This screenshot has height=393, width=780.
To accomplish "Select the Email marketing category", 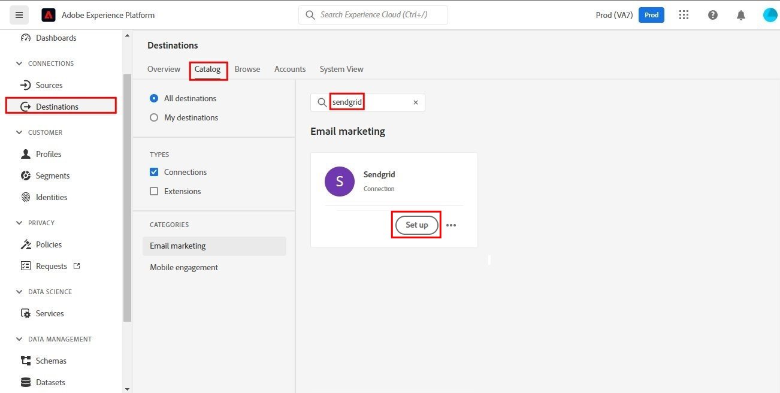I will coord(214,246).
